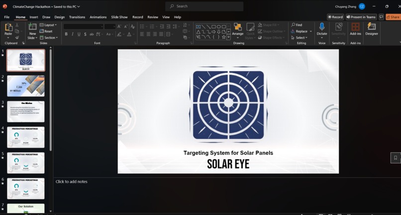Toggle text Shadow
The height and width of the screenshot is (215, 401).
pos(85,34)
